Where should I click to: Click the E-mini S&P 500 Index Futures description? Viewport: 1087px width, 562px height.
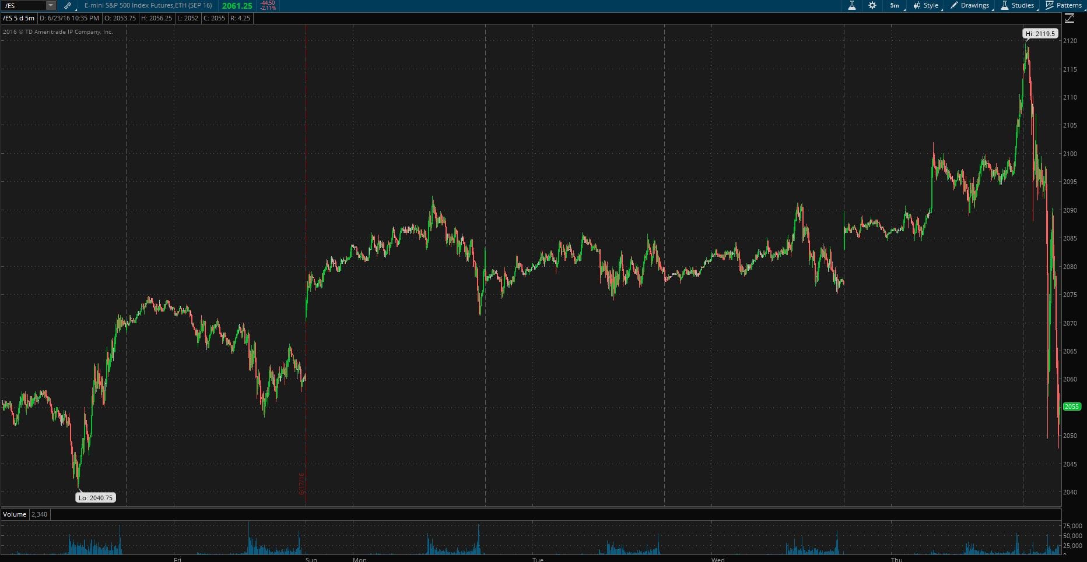(148, 5)
